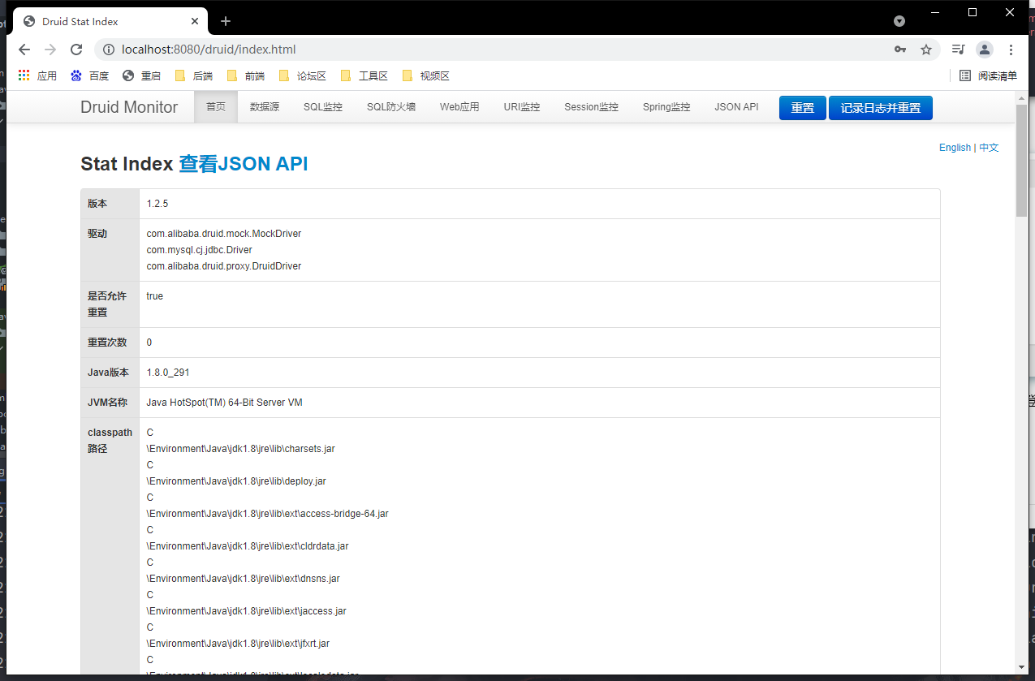Click the 是否允许重置 row label
Viewport: 1035px width, 681px height.
[x=107, y=304]
